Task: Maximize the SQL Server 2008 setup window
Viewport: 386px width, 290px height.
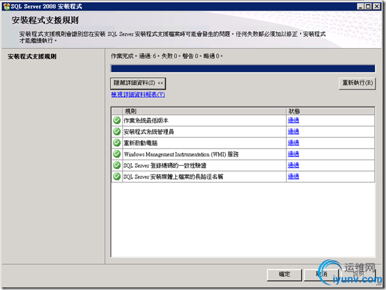Action: pos(368,7)
